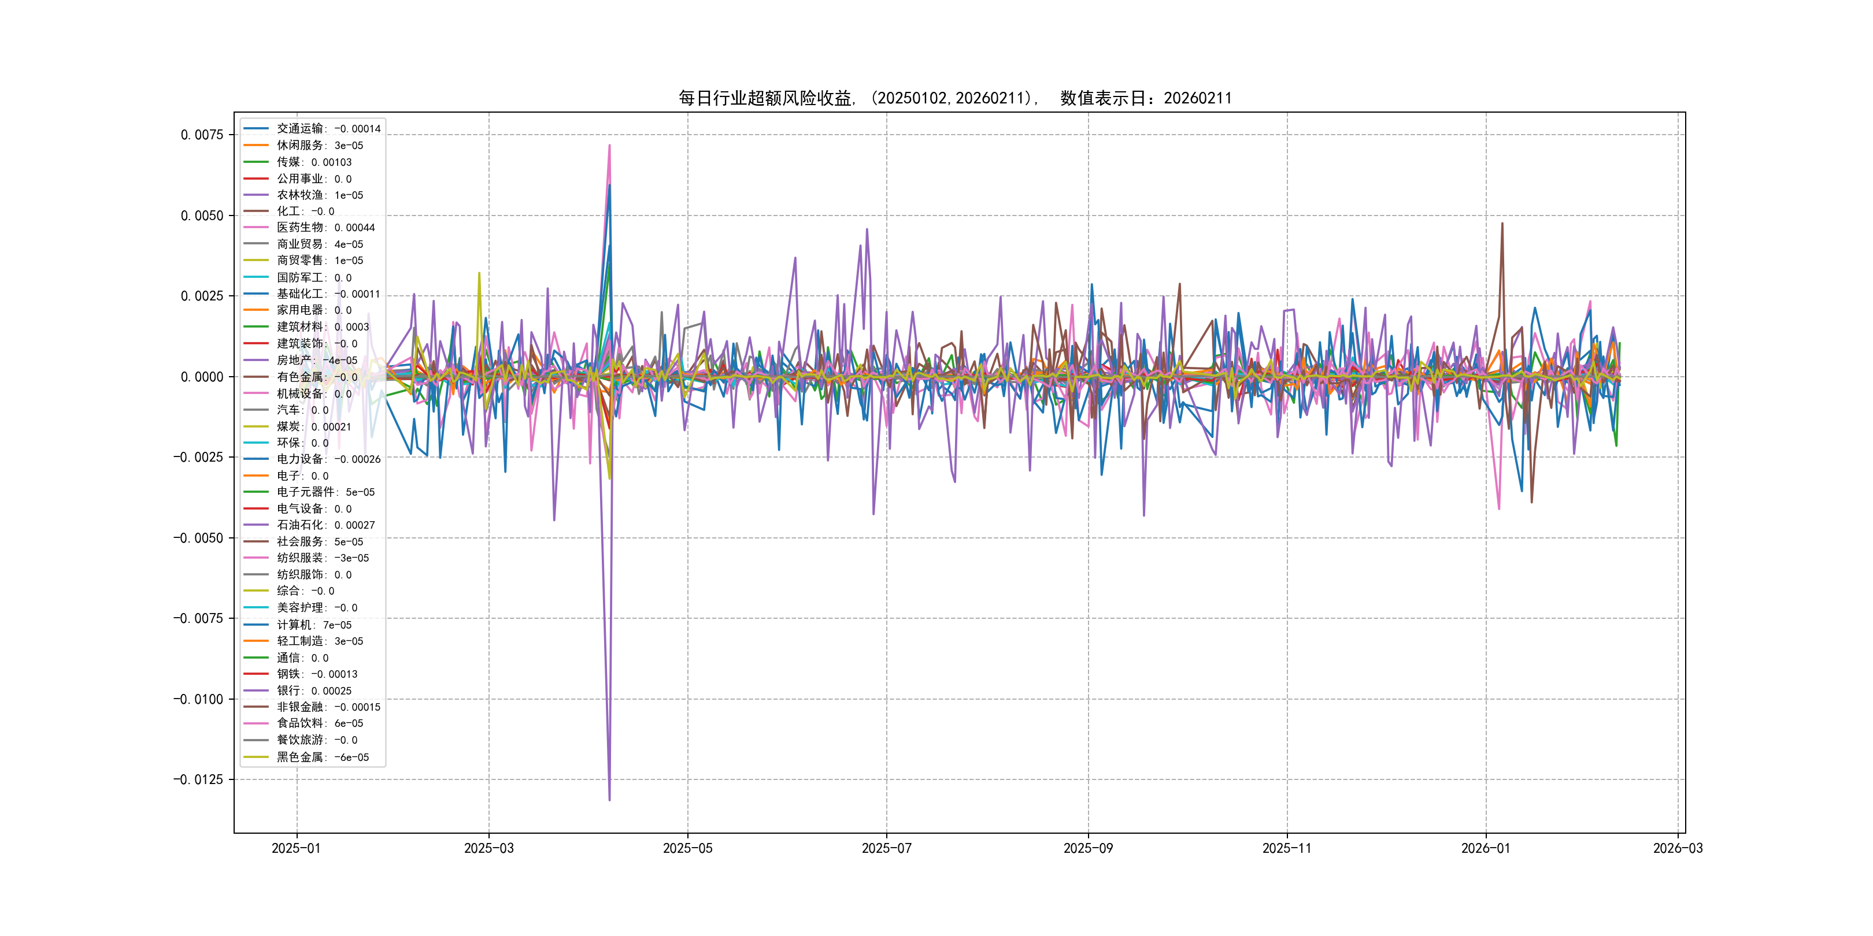The height and width of the screenshot is (936, 1873).
Task: Click the 0.0000 y-axis tick label
Action: (202, 377)
